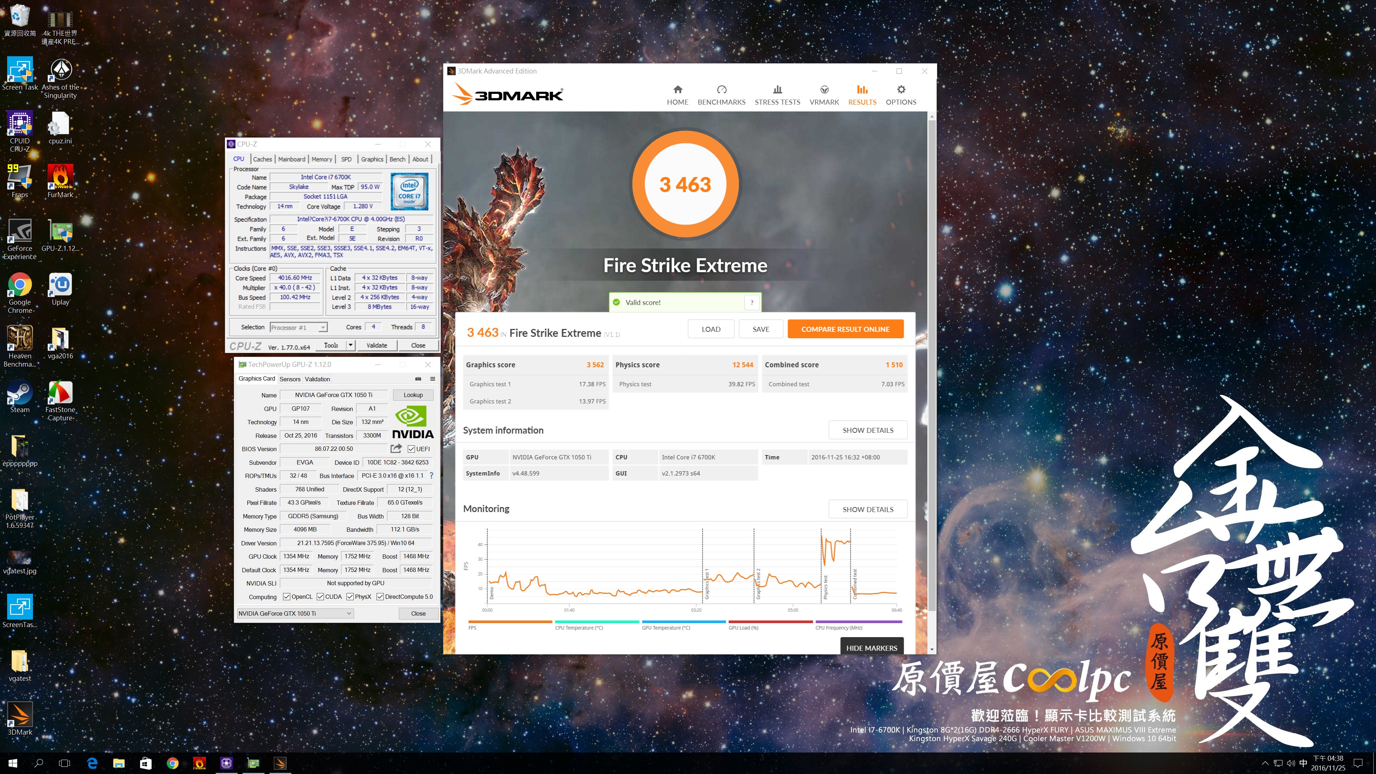Show details for System information

click(x=868, y=430)
